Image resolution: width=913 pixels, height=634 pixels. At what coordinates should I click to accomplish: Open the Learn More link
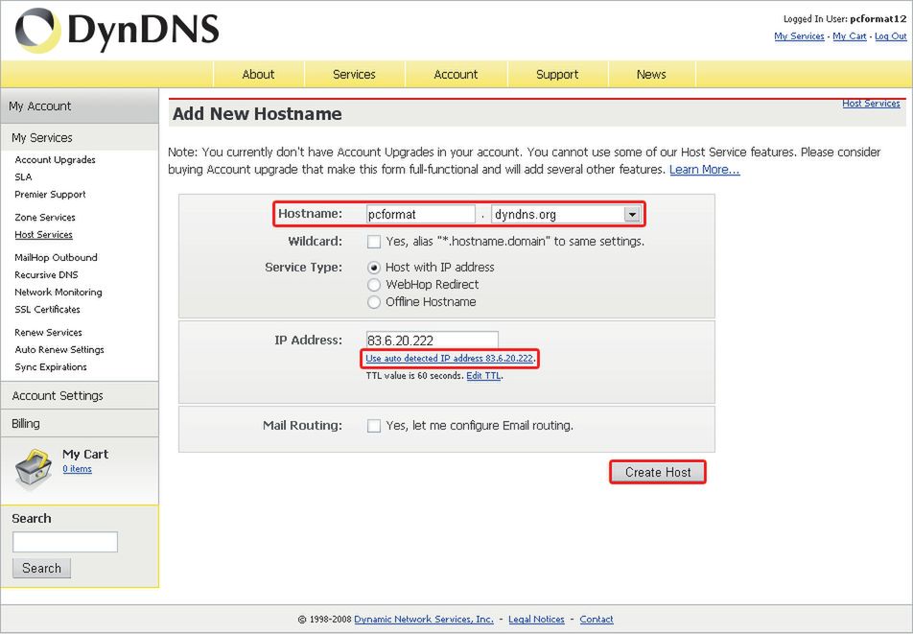point(705,170)
